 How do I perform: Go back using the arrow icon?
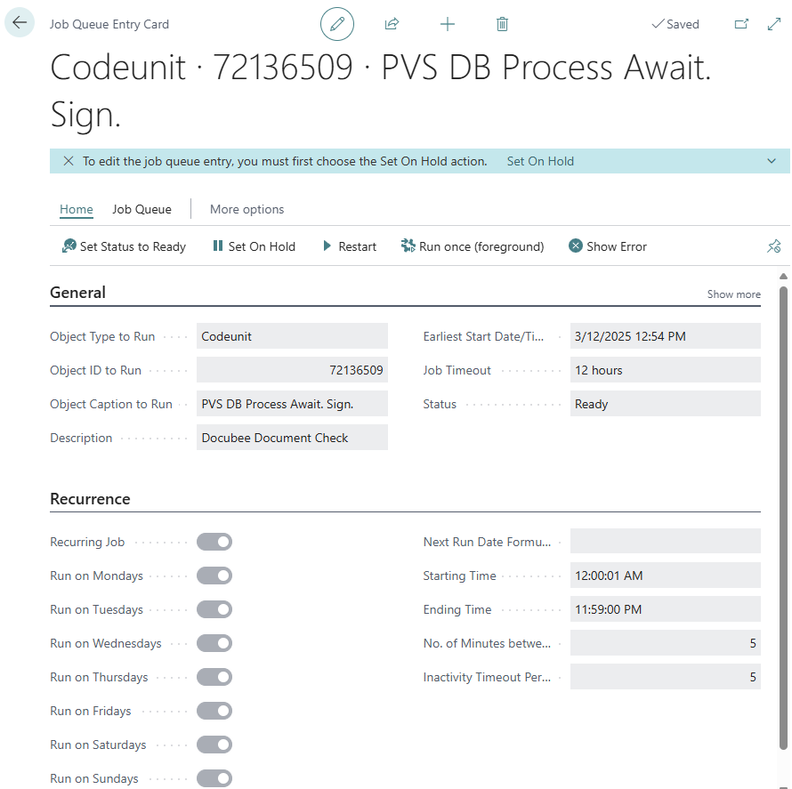20,23
